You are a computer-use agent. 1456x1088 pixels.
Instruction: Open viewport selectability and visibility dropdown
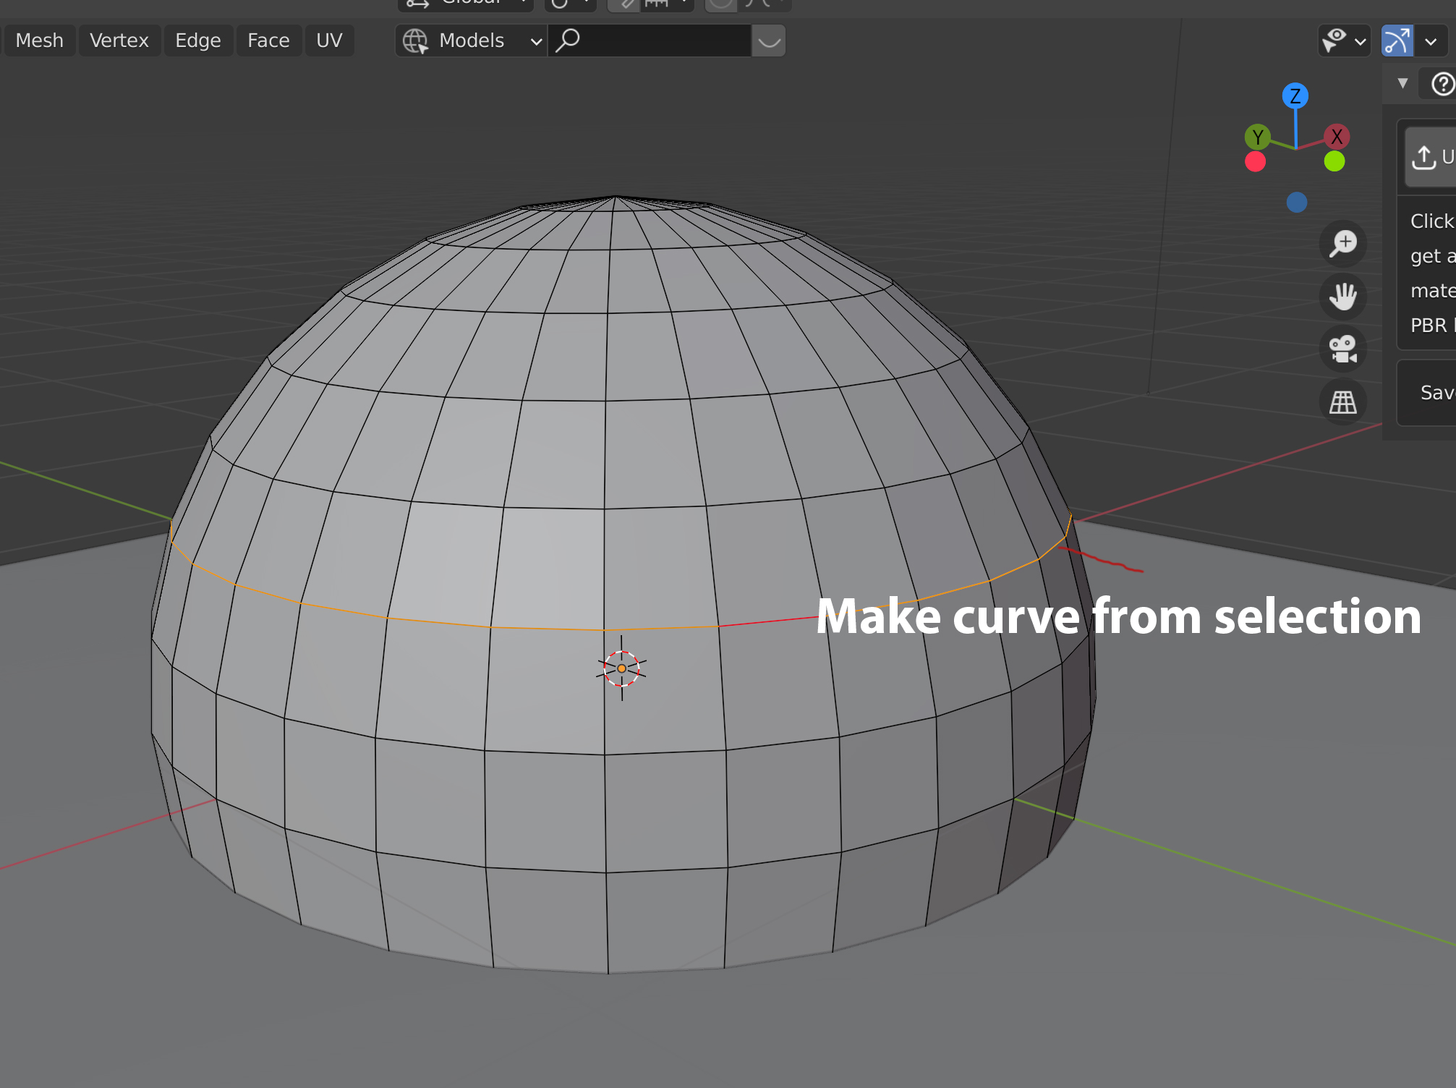[x=1344, y=41]
